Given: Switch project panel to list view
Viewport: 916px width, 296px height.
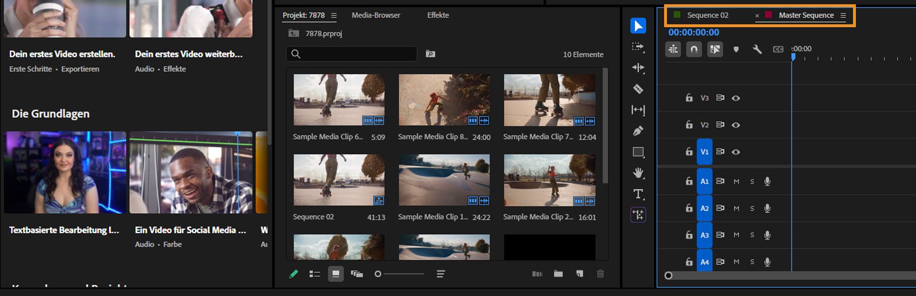Looking at the screenshot, I should (314, 274).
